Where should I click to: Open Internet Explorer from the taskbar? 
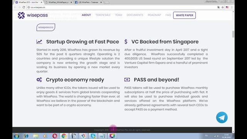coord(26,136)
